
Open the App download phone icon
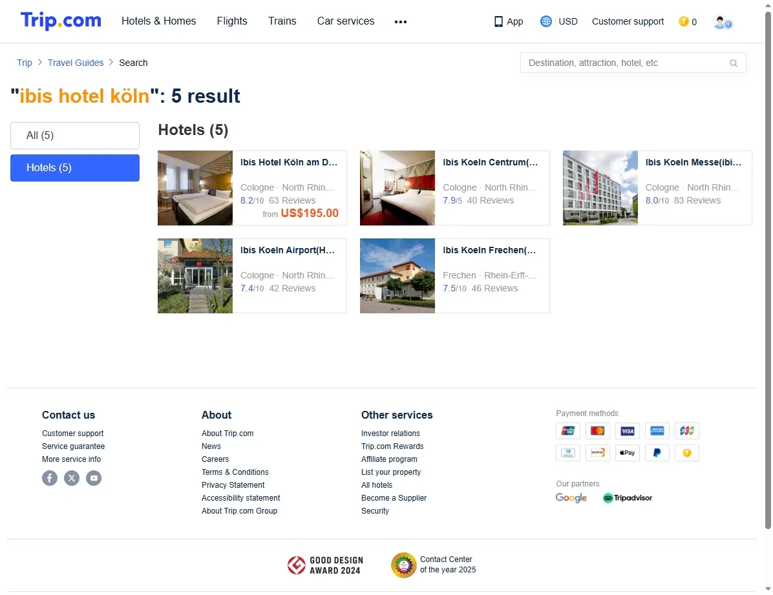point(498,22)
